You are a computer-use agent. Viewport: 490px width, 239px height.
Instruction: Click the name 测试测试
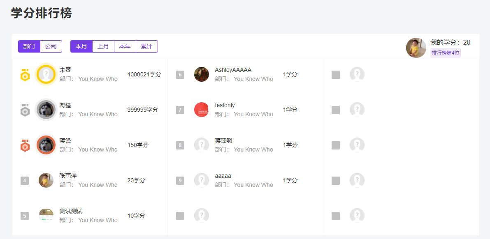pos(71,211)
